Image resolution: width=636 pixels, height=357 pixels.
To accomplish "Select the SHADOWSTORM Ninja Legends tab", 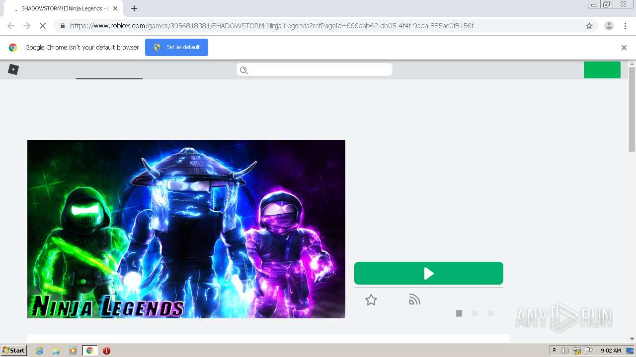I will click(63, 8).
